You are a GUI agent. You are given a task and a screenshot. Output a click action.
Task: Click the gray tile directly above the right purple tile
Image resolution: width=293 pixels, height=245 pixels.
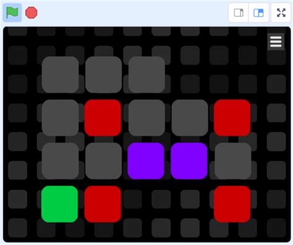190,118
